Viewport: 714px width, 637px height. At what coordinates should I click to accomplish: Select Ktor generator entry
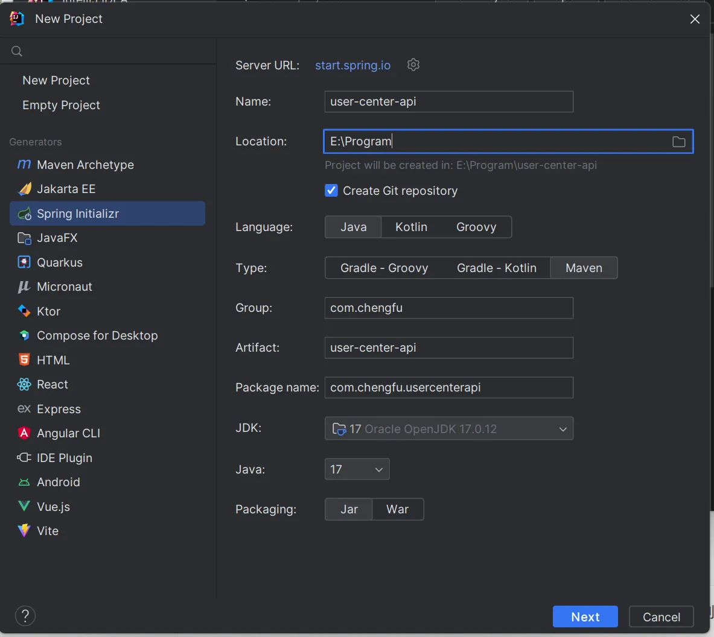click(x=107, y=311)
